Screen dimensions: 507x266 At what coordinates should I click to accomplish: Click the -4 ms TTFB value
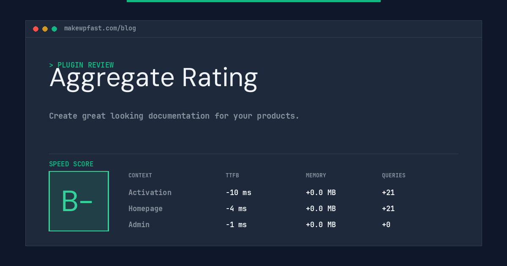tap(236, 209)
